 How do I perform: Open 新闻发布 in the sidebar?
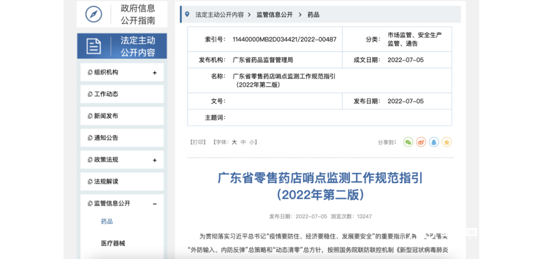[106, 116]
